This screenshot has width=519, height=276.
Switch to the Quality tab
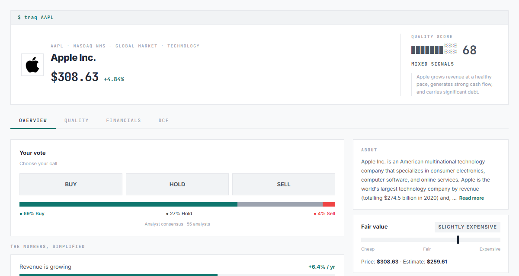pos(77,120)
